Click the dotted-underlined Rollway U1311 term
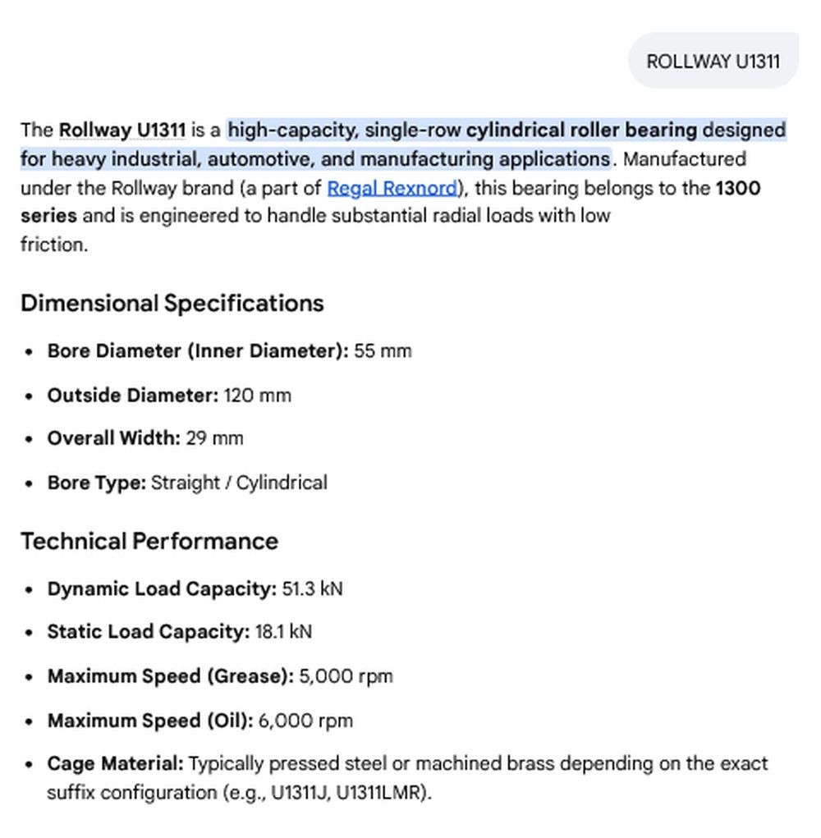 pyautogui.click(x=122, y=130)
